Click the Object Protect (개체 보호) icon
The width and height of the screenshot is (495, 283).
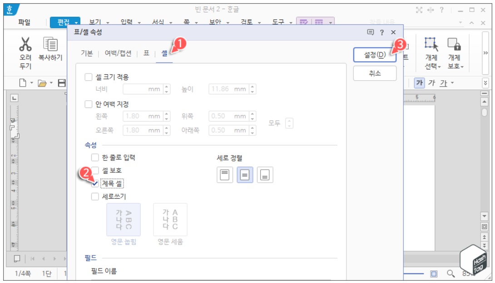click(454, 44)
